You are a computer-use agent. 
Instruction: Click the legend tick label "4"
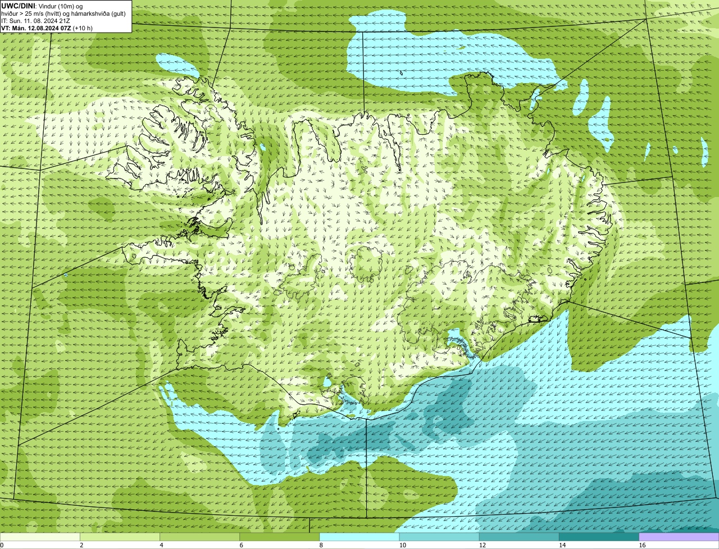[x=161, y=545]
